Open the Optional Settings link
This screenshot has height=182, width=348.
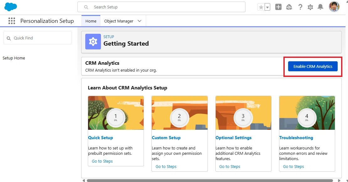234,138
